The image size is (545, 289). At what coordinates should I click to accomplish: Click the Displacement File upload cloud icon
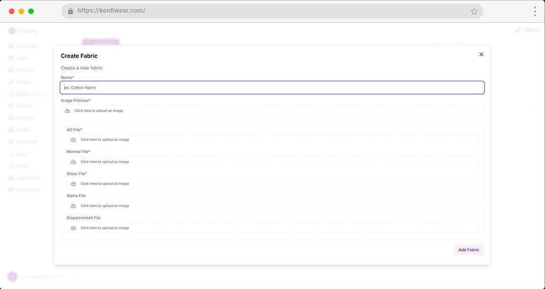pos(73,228)
